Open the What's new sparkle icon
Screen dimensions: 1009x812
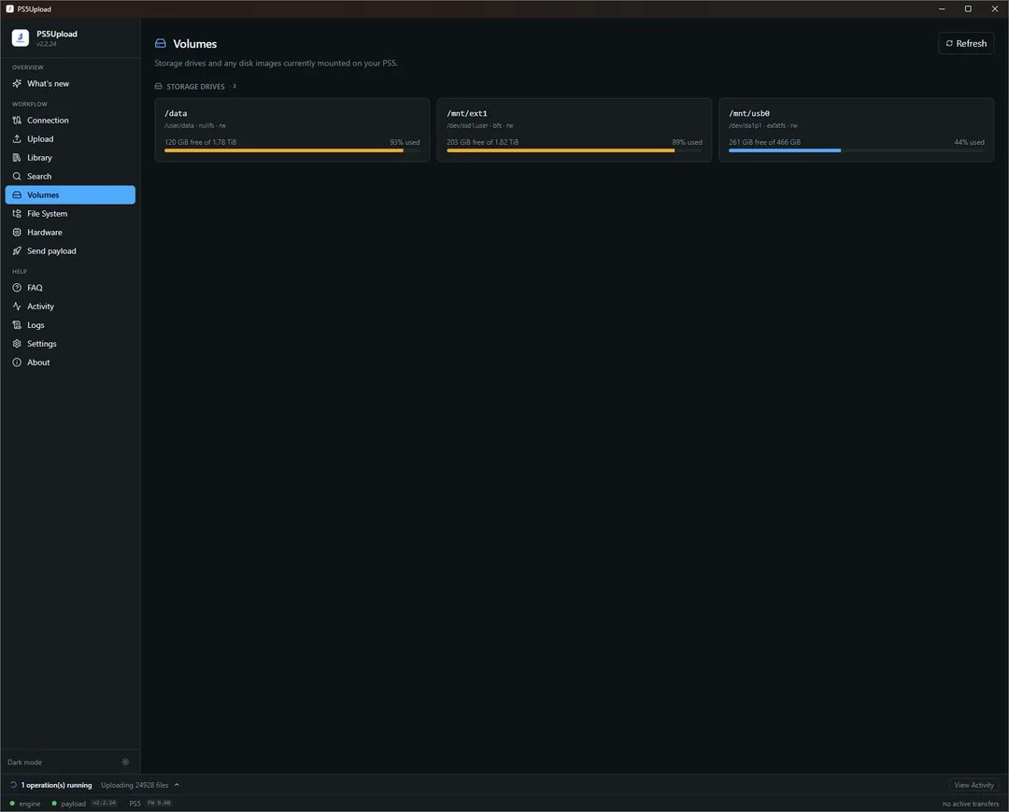17,84
